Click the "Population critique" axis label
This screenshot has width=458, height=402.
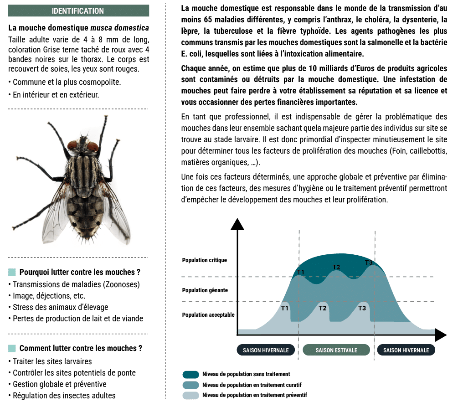point(198,260)
